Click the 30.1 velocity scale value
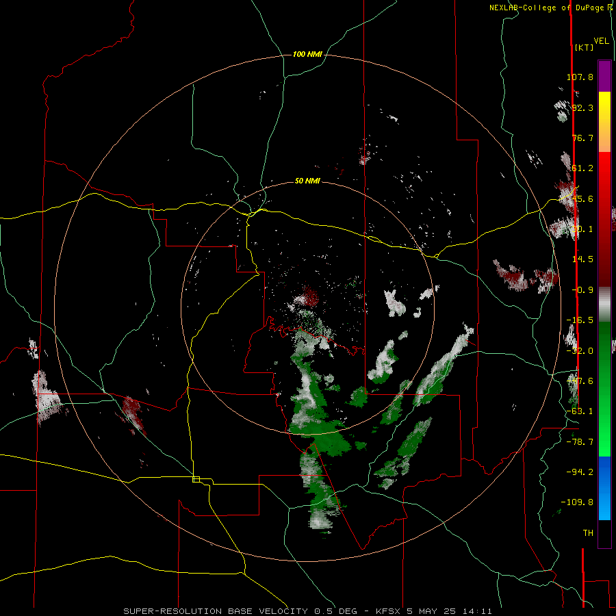Image resolution: width=616 pixels, height=616 pixels. 582,229
